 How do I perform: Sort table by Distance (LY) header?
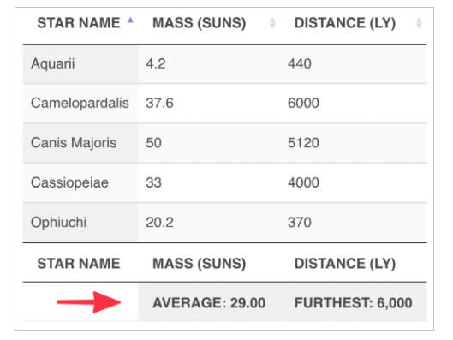tap(344, 23)
